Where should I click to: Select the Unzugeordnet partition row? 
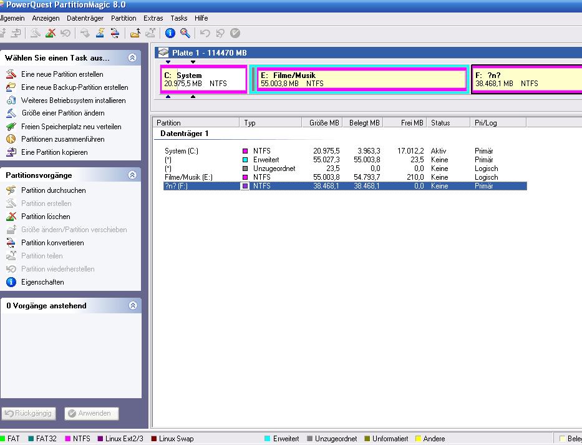(x=345, y=169)
